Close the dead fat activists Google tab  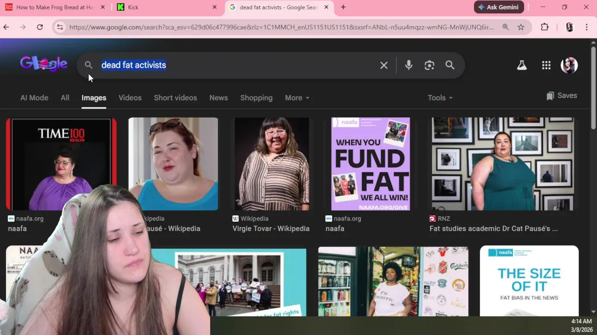326,7
